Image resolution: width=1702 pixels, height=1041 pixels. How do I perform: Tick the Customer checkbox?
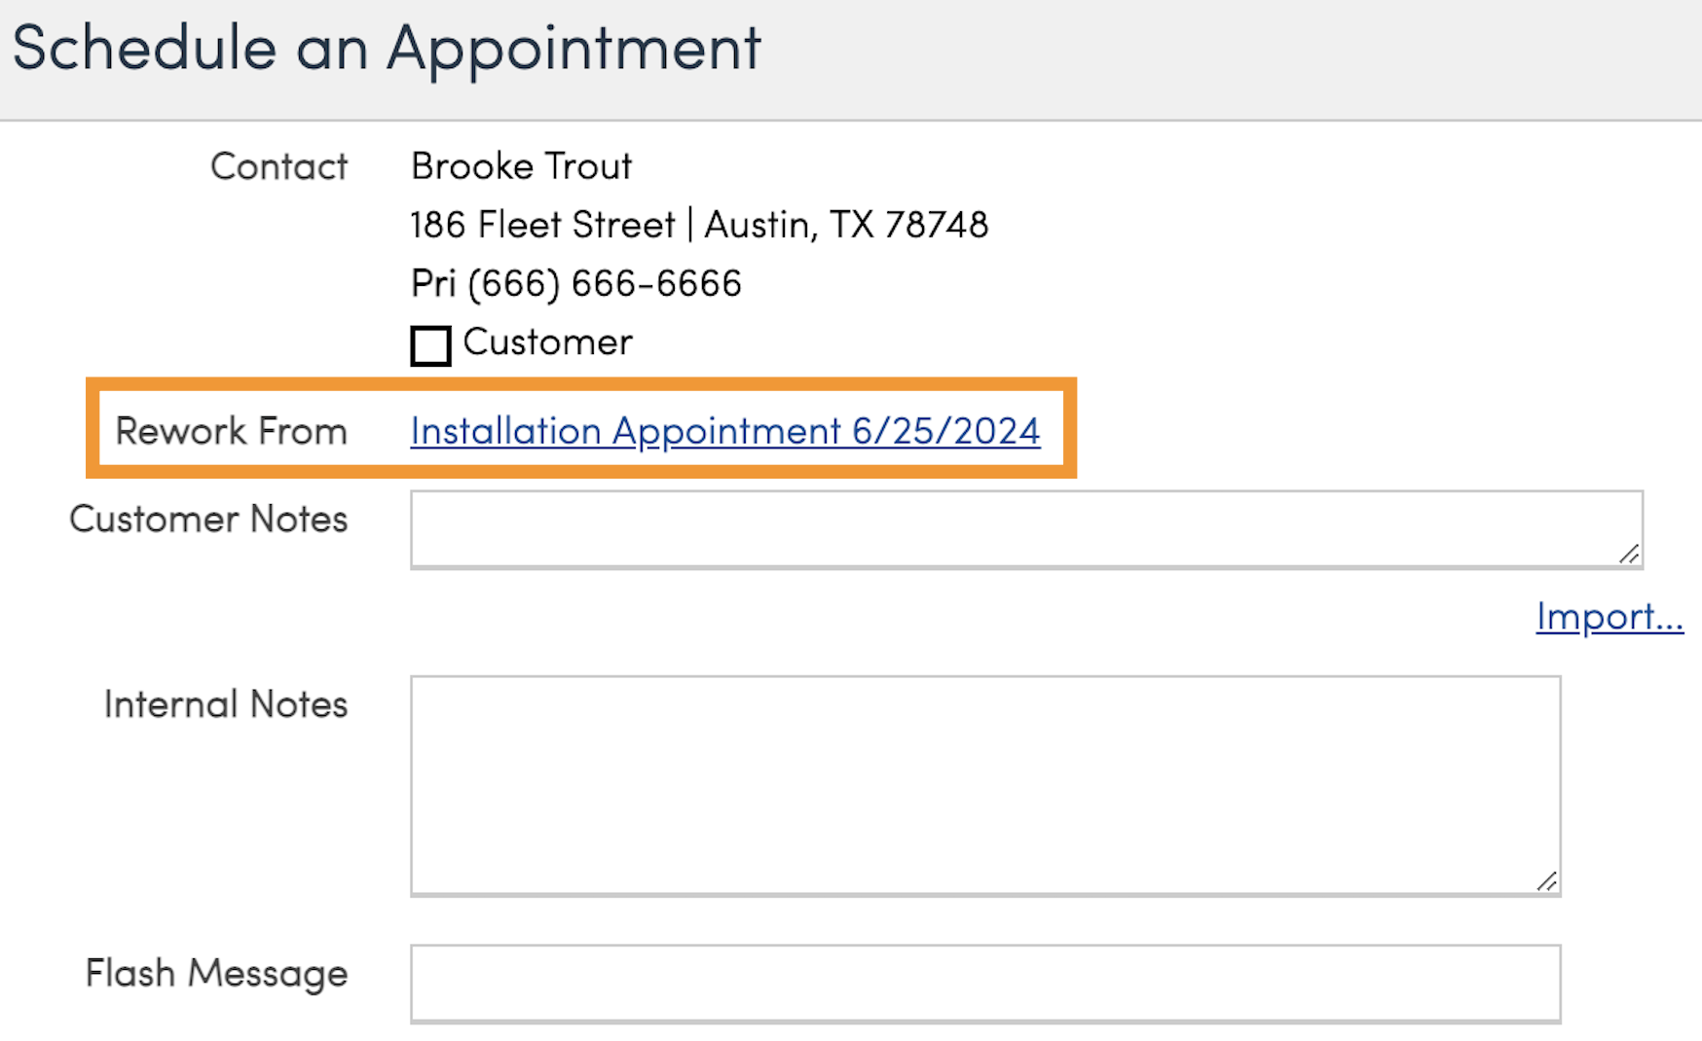click(430, 345)
